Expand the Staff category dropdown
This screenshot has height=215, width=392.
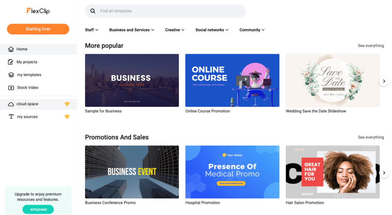91,30
